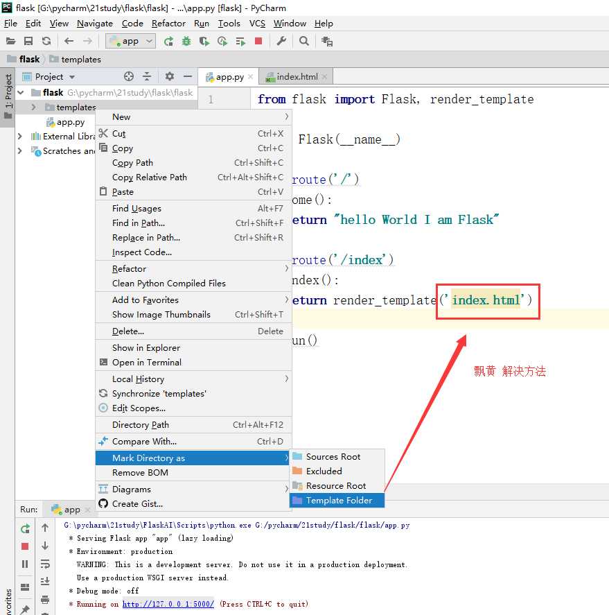Viewport: 609px width, 615px height.
Task: Collapse the flask root tree node
Action: [x=21, y=93]
